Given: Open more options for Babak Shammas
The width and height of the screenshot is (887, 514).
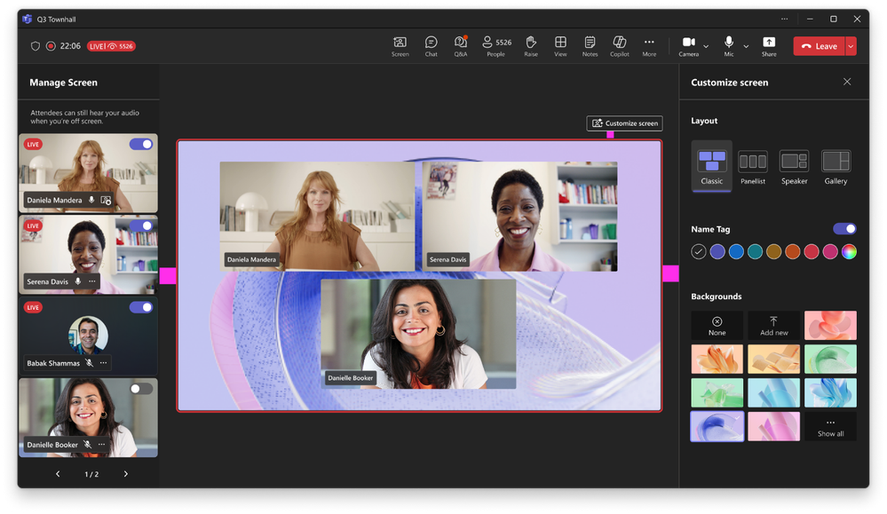Looking at the screenshot, I should pos(104,363).
